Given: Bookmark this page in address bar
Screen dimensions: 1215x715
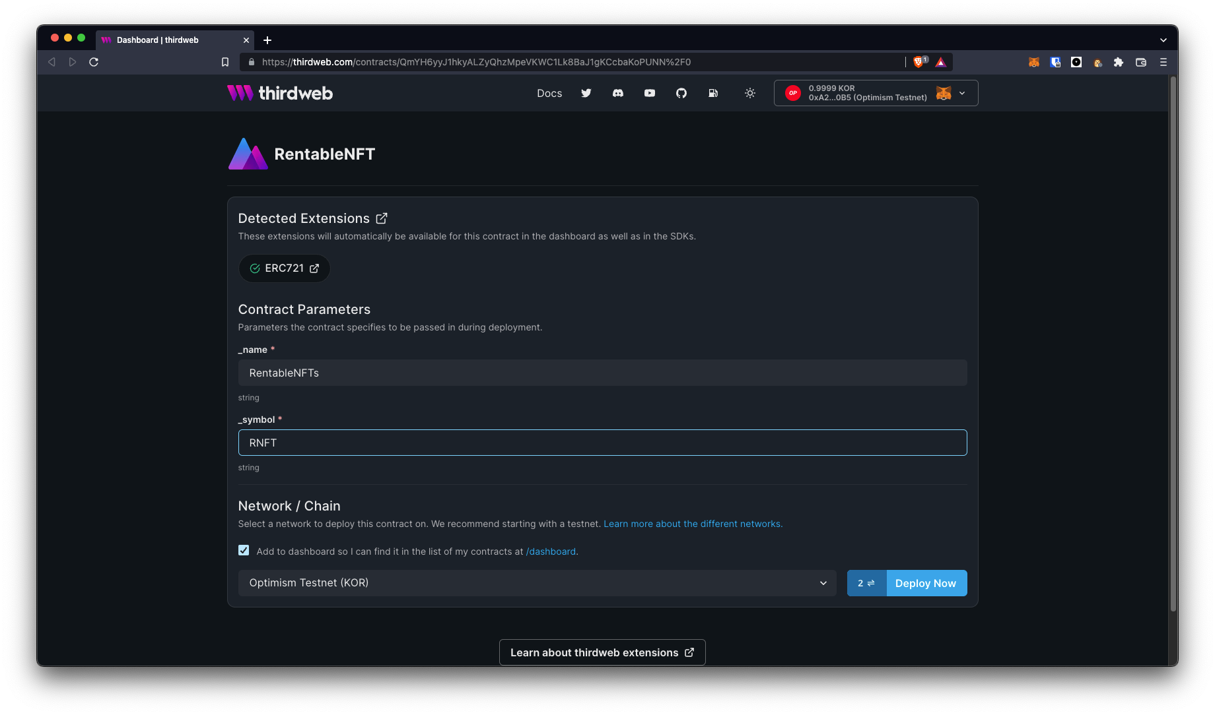Looking at the screenshot, I should (x=225, y=62).
